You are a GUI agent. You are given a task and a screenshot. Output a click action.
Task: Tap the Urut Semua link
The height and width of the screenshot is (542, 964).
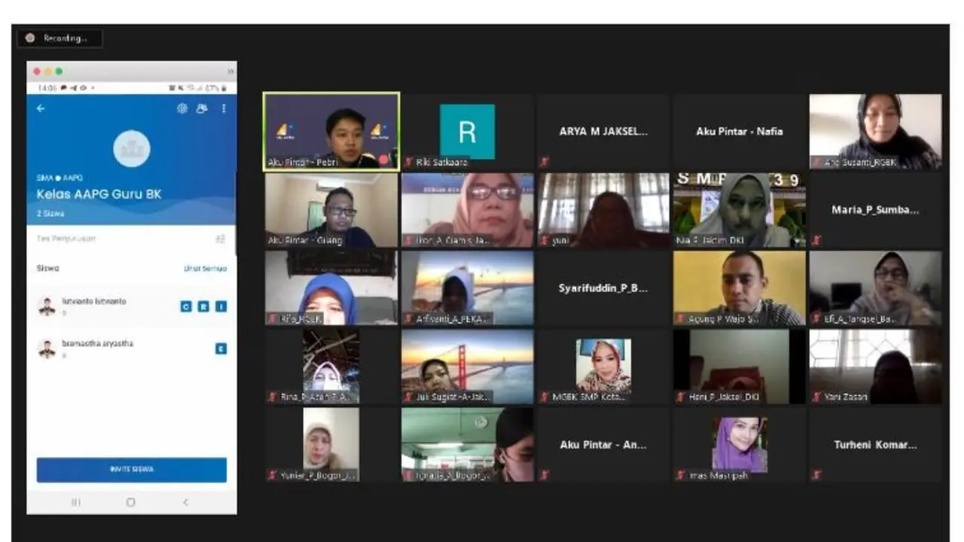(x=206, y=269)
